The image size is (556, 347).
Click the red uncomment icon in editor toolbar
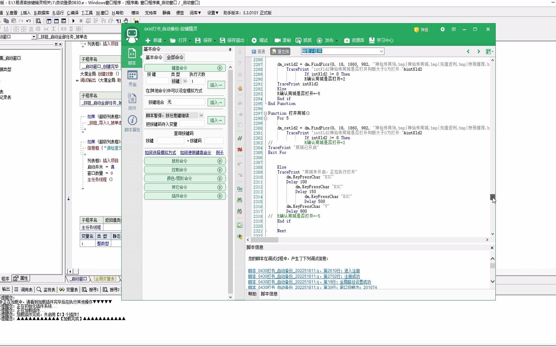click(x=240, y=150)
